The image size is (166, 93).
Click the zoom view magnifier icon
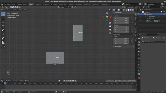point(110,23)
